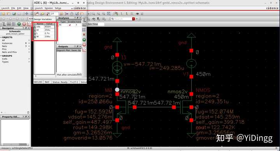Image resolution: width=280 pixels, height=151 pixels.
Task: Open the Session menu in ADE L window
Action: tap(49, 8)
